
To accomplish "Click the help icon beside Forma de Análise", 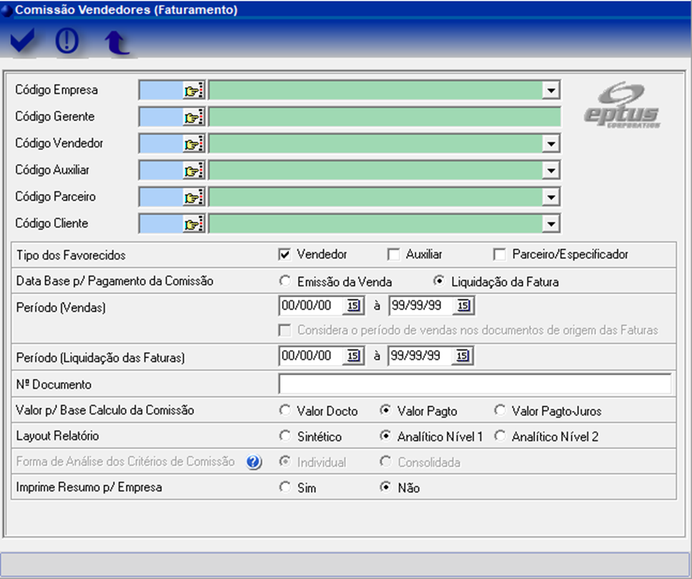I will coord(253,462).
